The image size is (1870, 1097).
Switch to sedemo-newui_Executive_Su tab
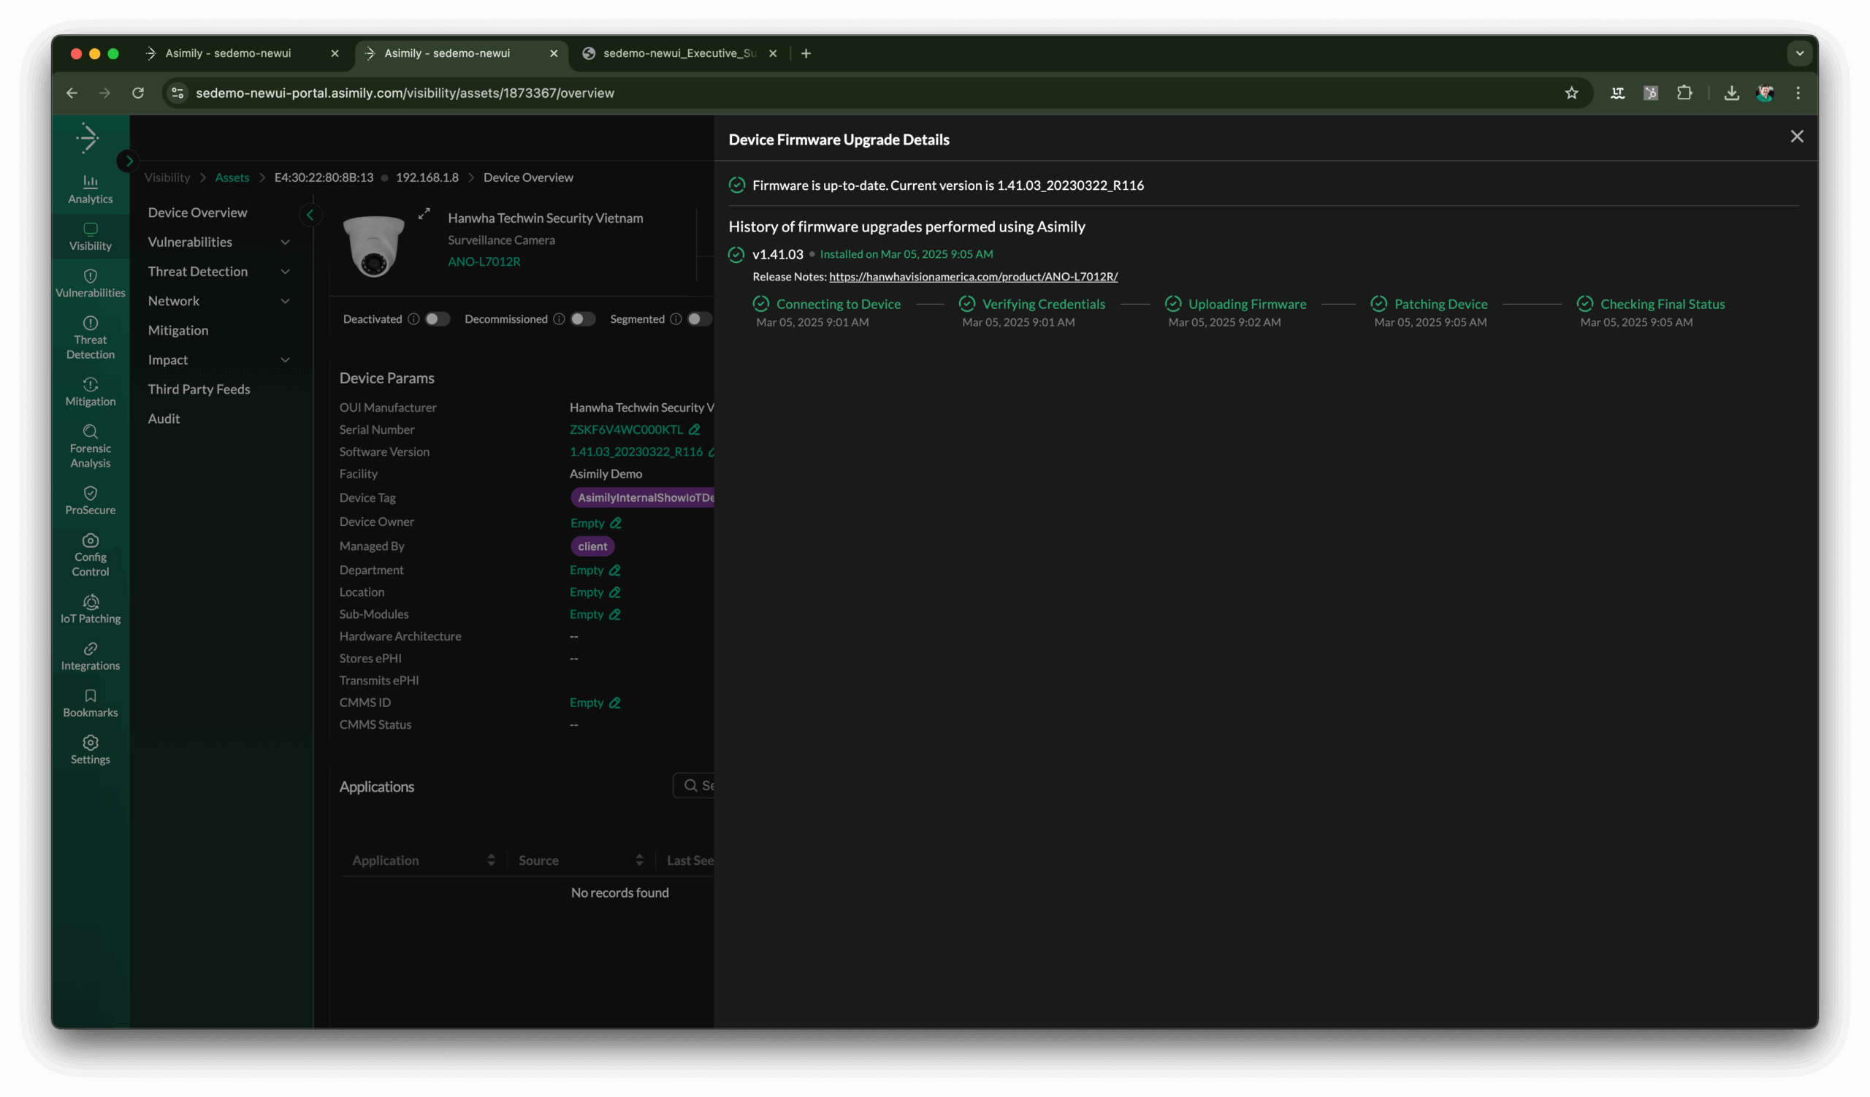[679, 53]
